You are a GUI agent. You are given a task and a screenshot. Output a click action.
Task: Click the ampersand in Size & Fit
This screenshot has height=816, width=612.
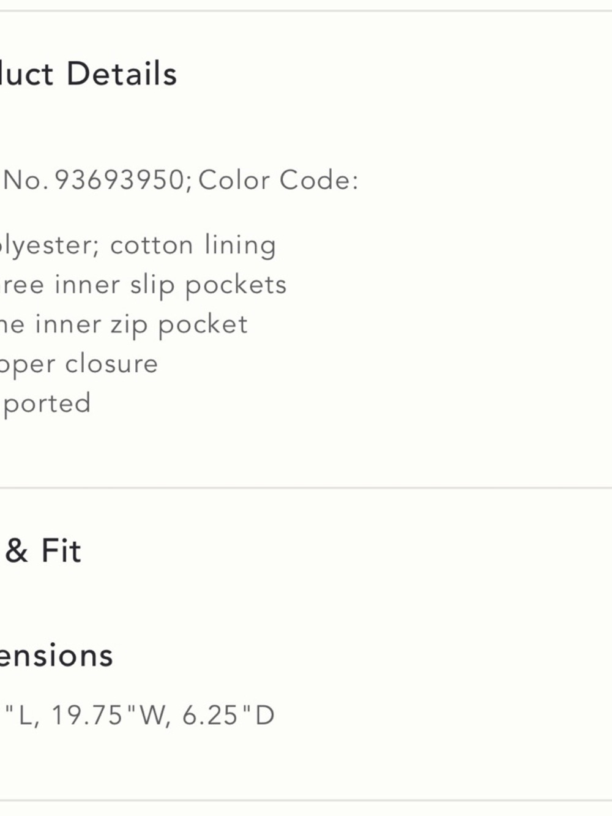[17, 550]
